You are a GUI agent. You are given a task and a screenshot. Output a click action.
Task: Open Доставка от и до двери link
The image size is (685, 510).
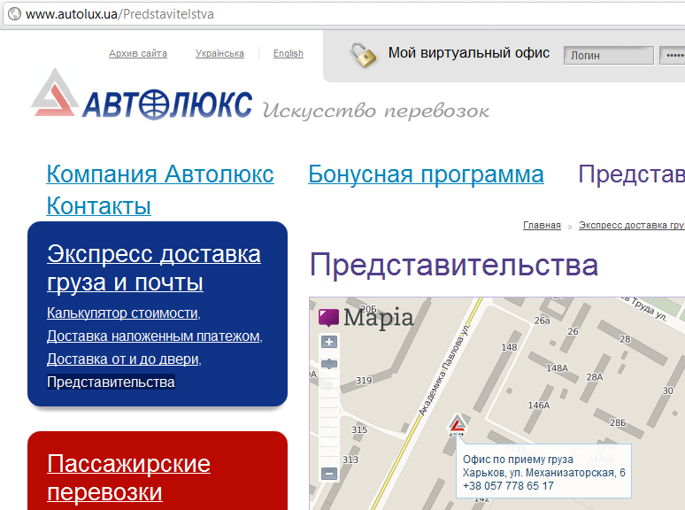(x=123, y=359)
